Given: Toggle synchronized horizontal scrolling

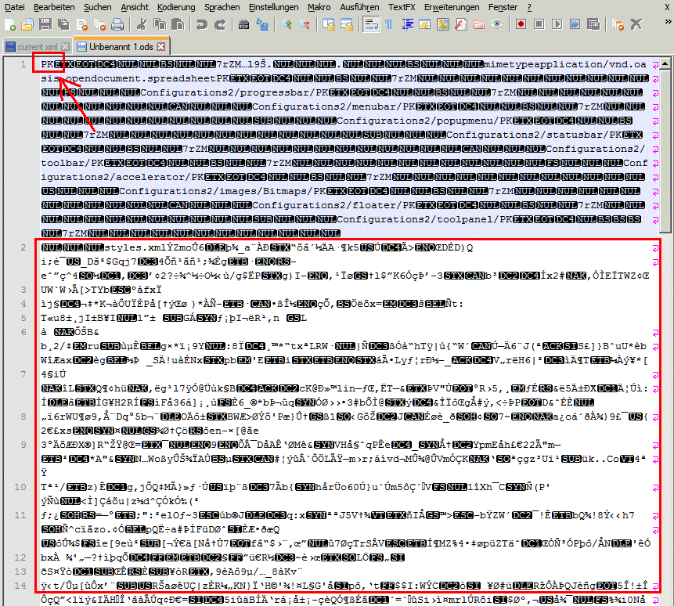Looking at the screenshot, I should pyautogui.click(x=347, y=24).
